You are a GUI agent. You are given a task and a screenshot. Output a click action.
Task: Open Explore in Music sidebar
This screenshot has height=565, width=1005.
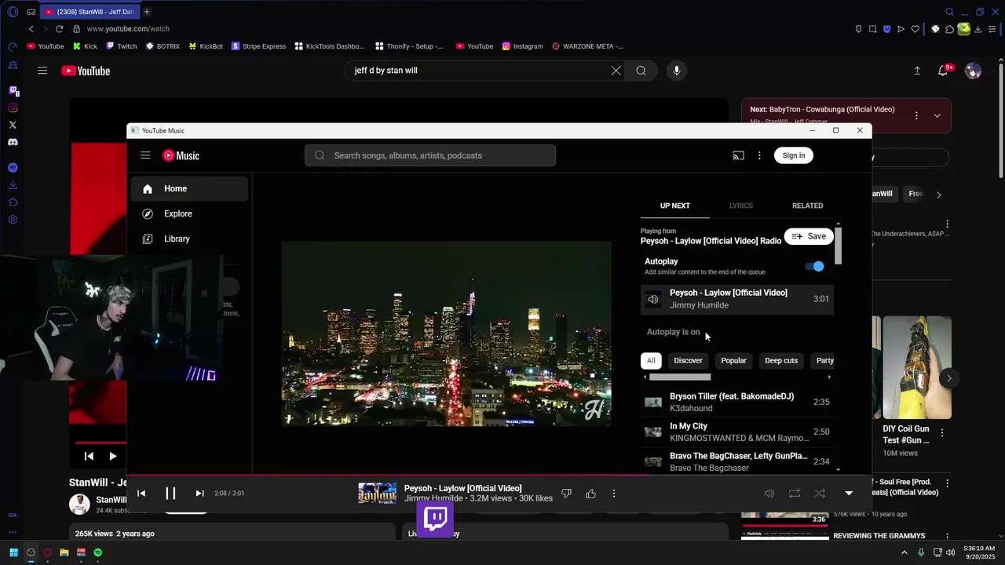(x=189, y=213)
